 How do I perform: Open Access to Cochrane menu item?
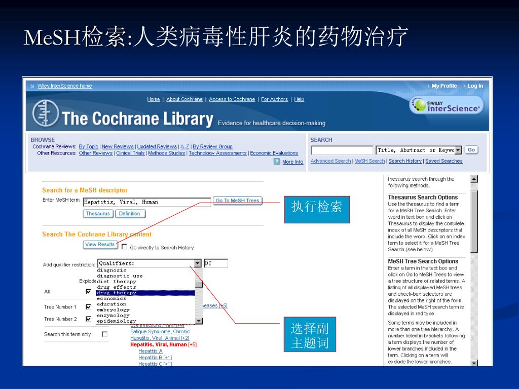tap(232, 99)
